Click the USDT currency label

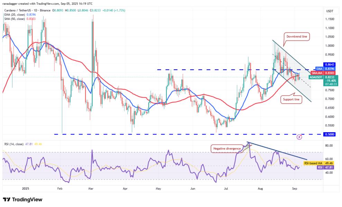[x=330, y=11]
